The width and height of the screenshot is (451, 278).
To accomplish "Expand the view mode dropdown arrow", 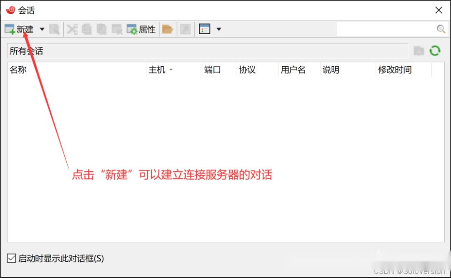I will (218, 29).
